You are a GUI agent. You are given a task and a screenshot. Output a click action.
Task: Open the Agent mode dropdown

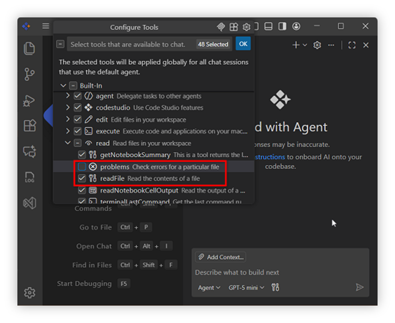point(209,288)
